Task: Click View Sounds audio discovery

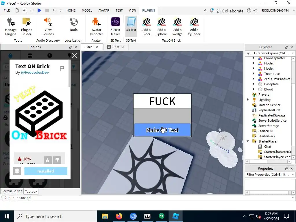Action: [x=48, y=27]
